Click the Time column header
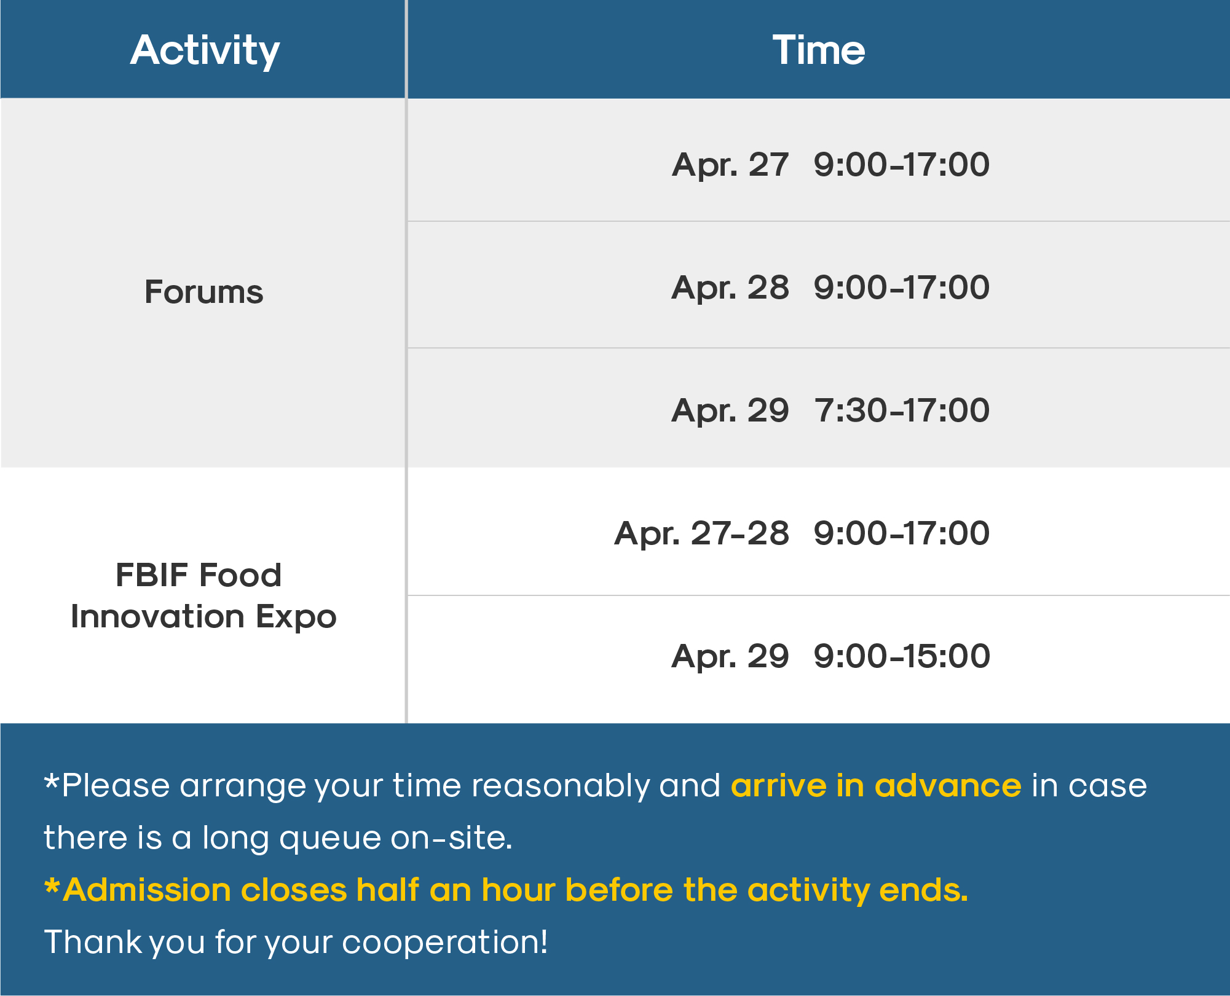 click(x=819, y=49)
